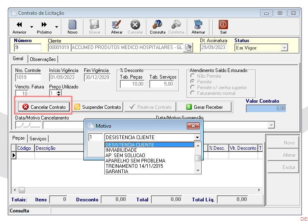The height and width of the screenshot is (221, 308).
Task: Switch to the Serviços tab
Action: click(38, 139)
